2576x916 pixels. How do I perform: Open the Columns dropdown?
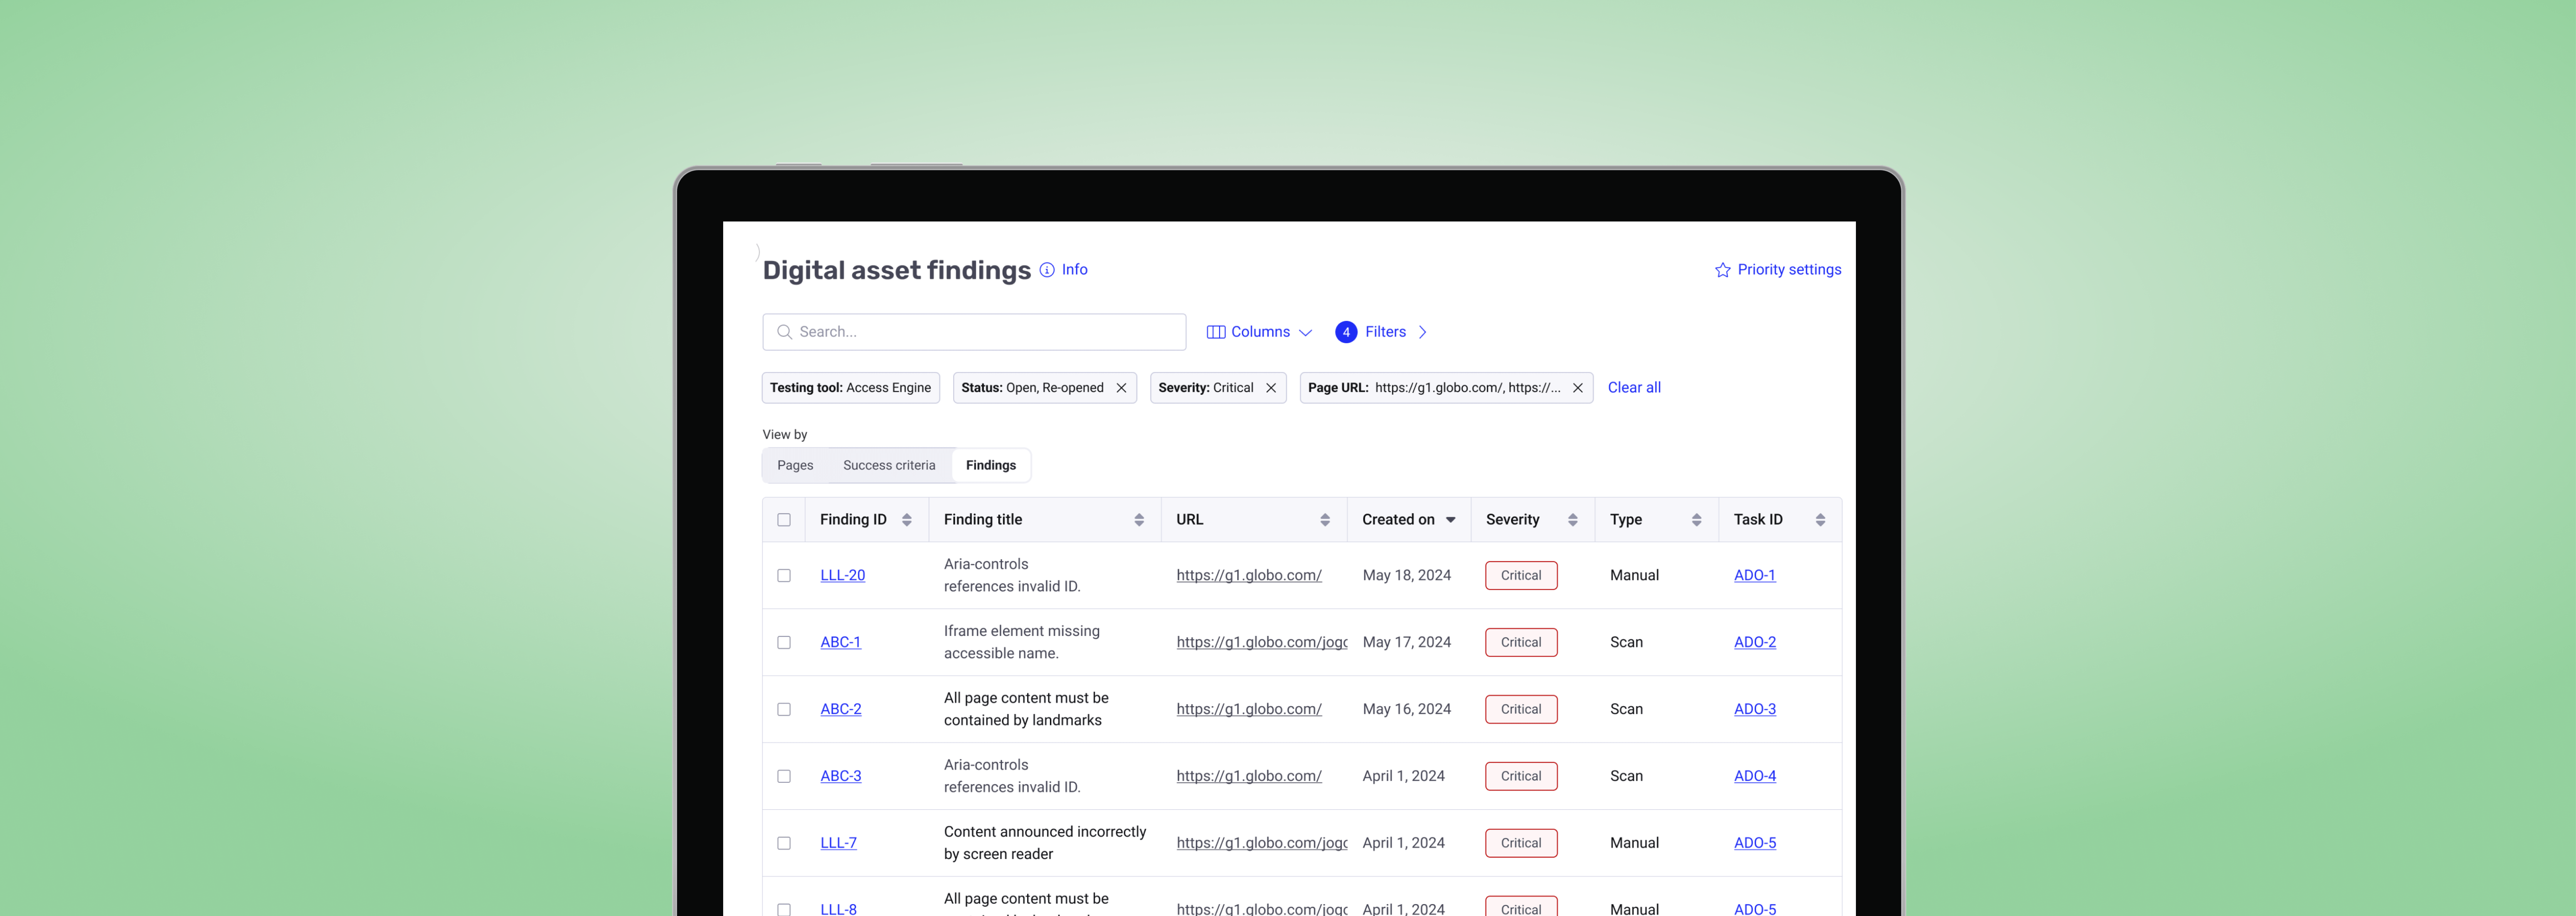[x=1259, y=332]
